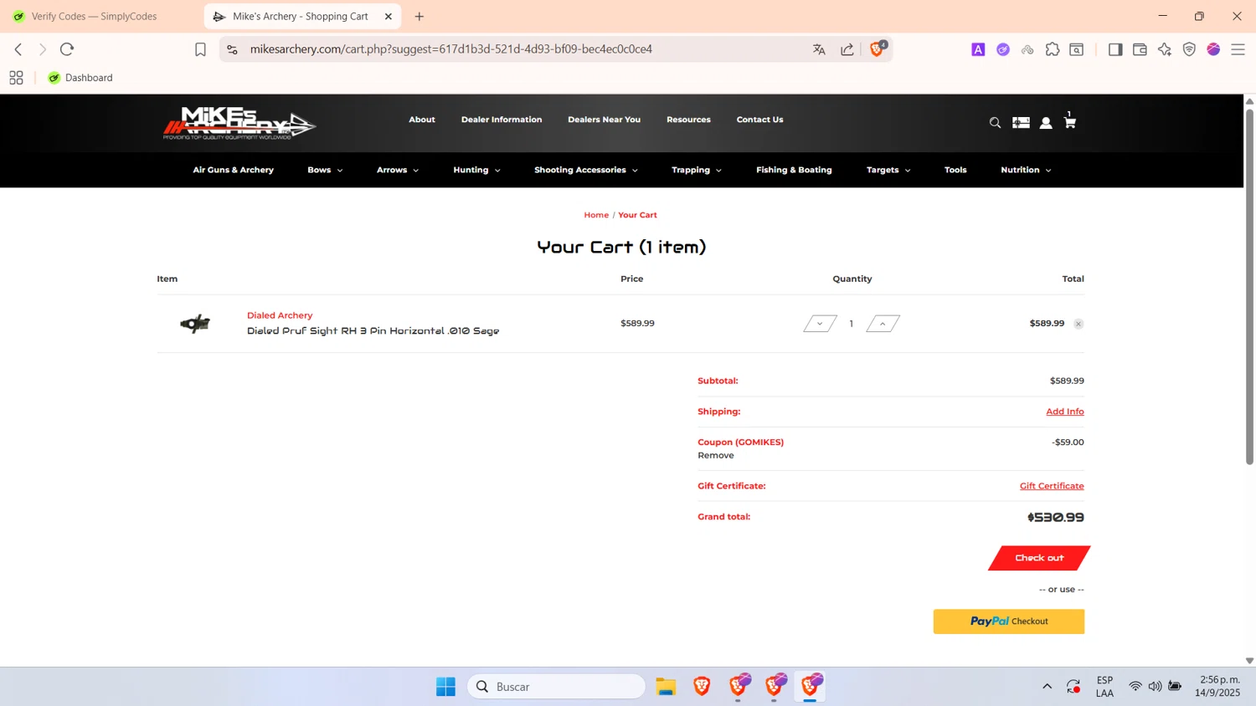This screenshot has height=706, width=1256.
Task: Open the extensions puzzle icon
Action: pos(1053,49)
